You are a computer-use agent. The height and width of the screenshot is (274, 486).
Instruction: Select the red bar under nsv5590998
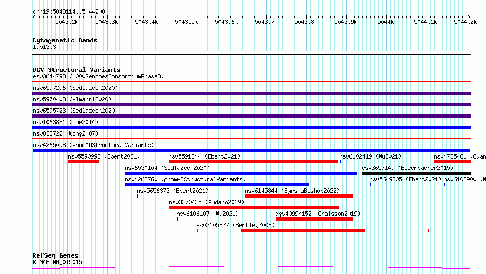tap(84, 162)
